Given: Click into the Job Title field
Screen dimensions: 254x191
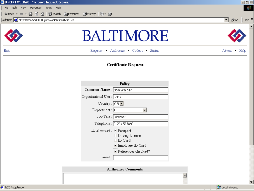Looking at the screenshot, I should point(140,117).
